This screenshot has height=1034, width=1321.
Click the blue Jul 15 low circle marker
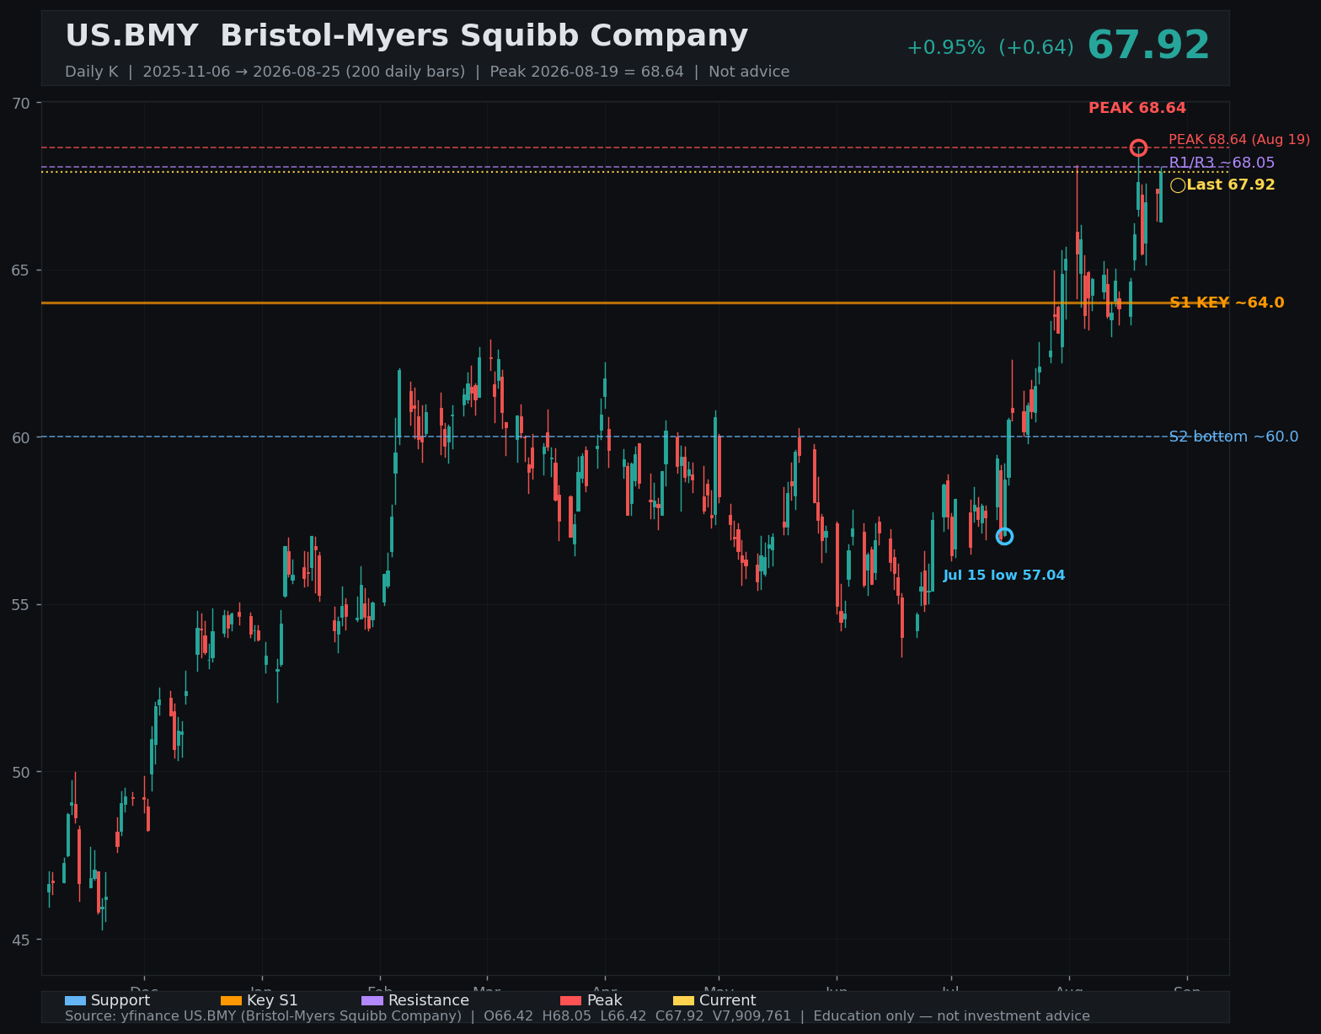coord(1004,536)
